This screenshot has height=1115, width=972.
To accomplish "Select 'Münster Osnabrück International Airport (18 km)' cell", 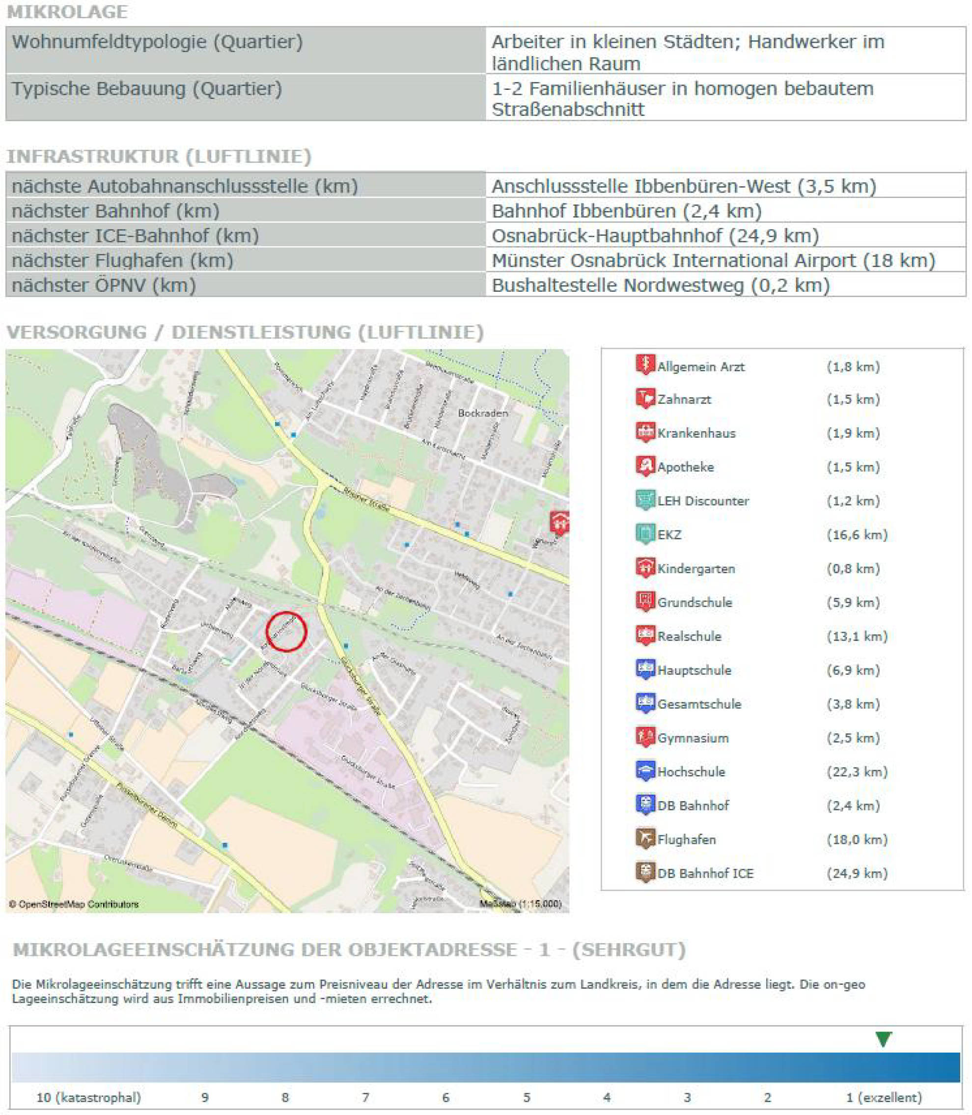I will (726, 260).
